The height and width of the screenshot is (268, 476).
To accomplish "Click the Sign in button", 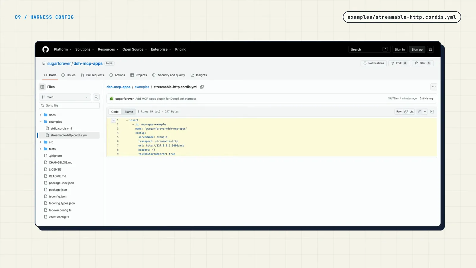I will (x=400, y=49).
